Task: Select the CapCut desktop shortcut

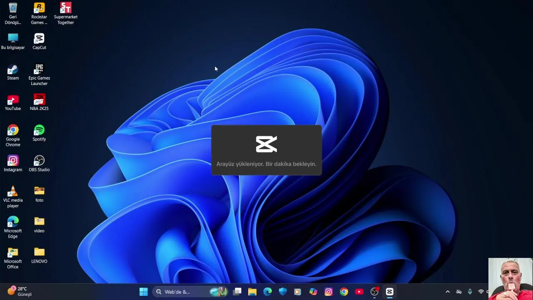Action: coord(39,42)
